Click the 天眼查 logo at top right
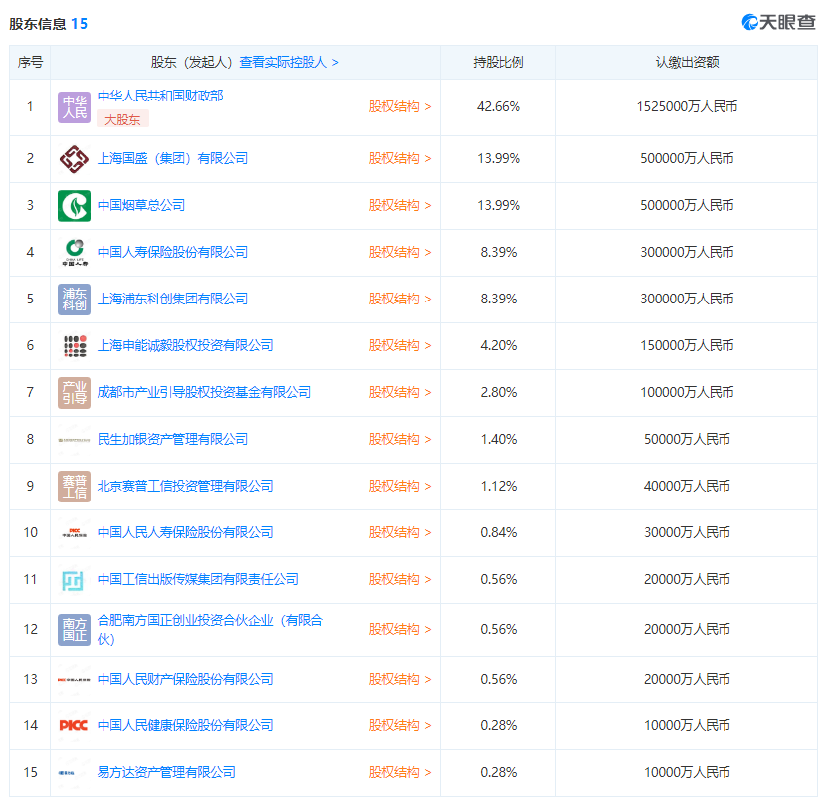This screenshot has width=829, height=802. pyautogui.click(x=778, y=22)
